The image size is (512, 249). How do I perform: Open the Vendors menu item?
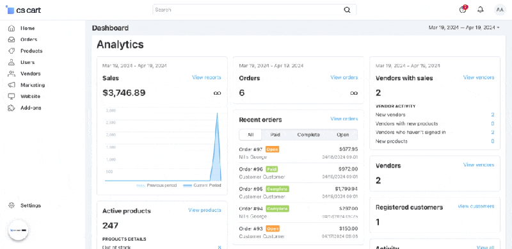click(30, 74)
